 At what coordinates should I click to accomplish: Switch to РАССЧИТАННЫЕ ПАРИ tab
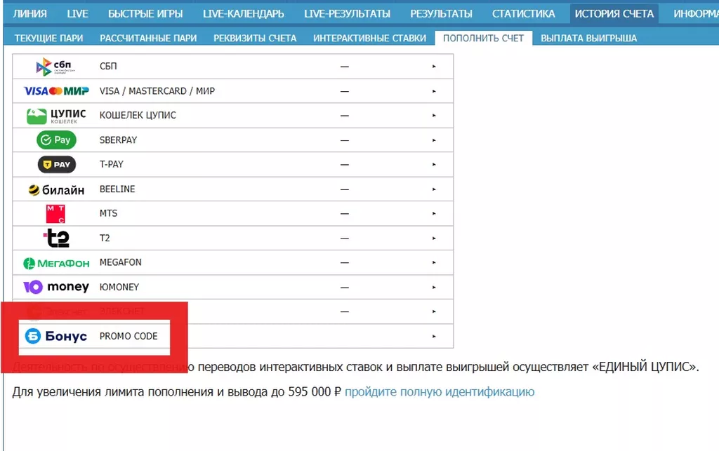click(x=148, y=38)
